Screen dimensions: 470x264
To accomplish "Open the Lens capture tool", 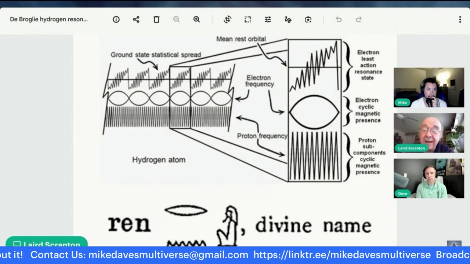I will (x=308, y=19).
